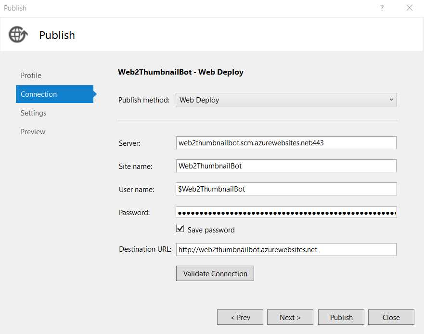
Task: Open the Publish method dropdown
Action: coord(286,100)
